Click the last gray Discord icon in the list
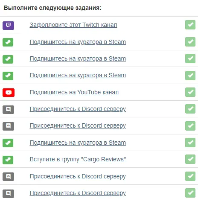 point(8,194)
